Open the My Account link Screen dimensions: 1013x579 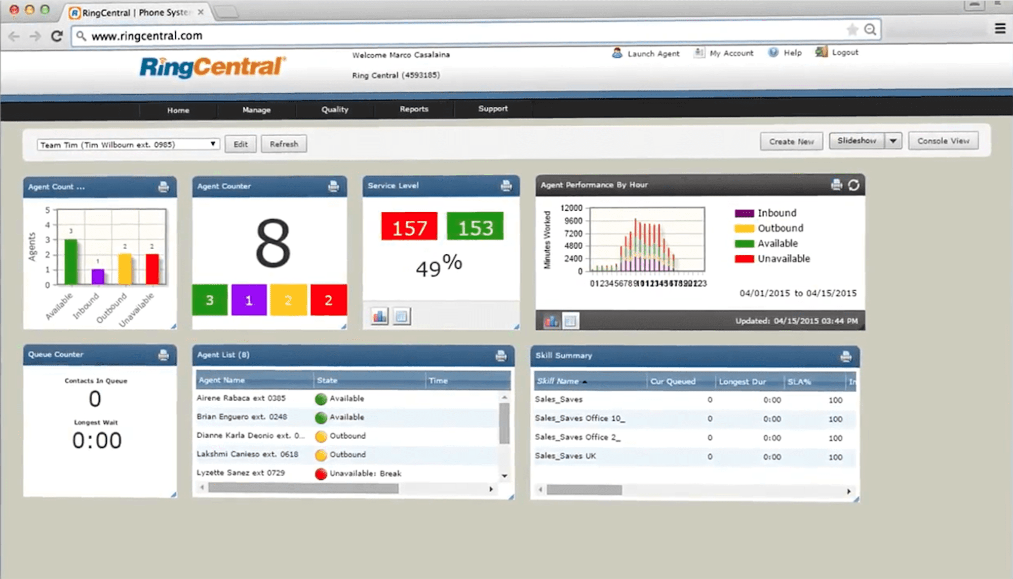point(731,53)
